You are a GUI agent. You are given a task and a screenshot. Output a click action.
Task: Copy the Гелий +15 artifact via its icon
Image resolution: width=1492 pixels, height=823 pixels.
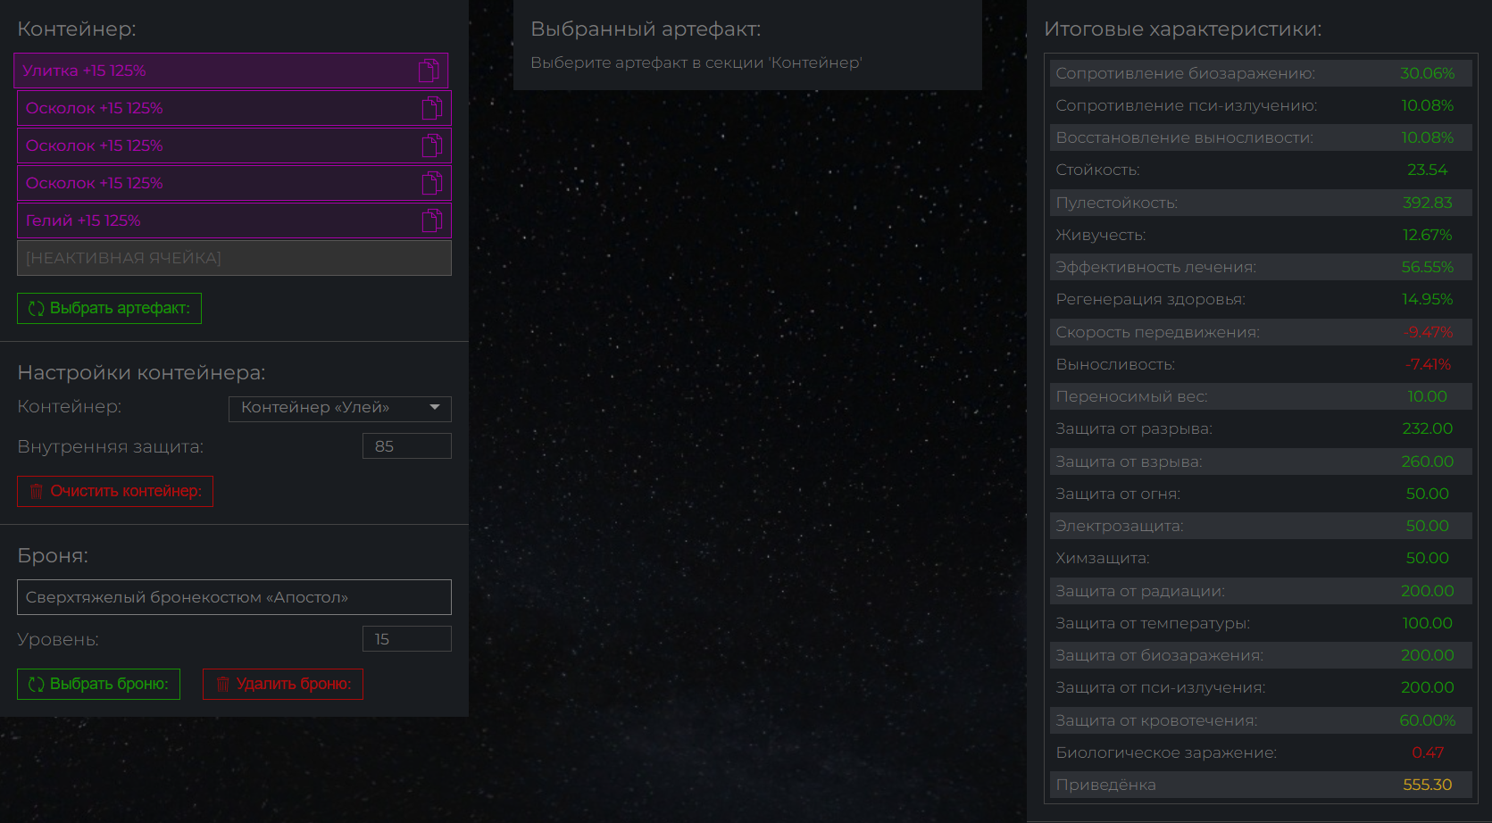432,220
